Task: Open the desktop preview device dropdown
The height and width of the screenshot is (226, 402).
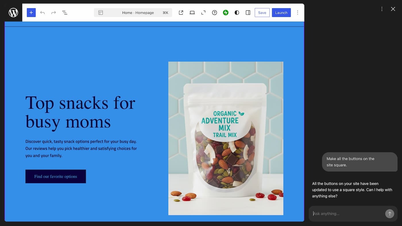Action: tap(192, 13)
